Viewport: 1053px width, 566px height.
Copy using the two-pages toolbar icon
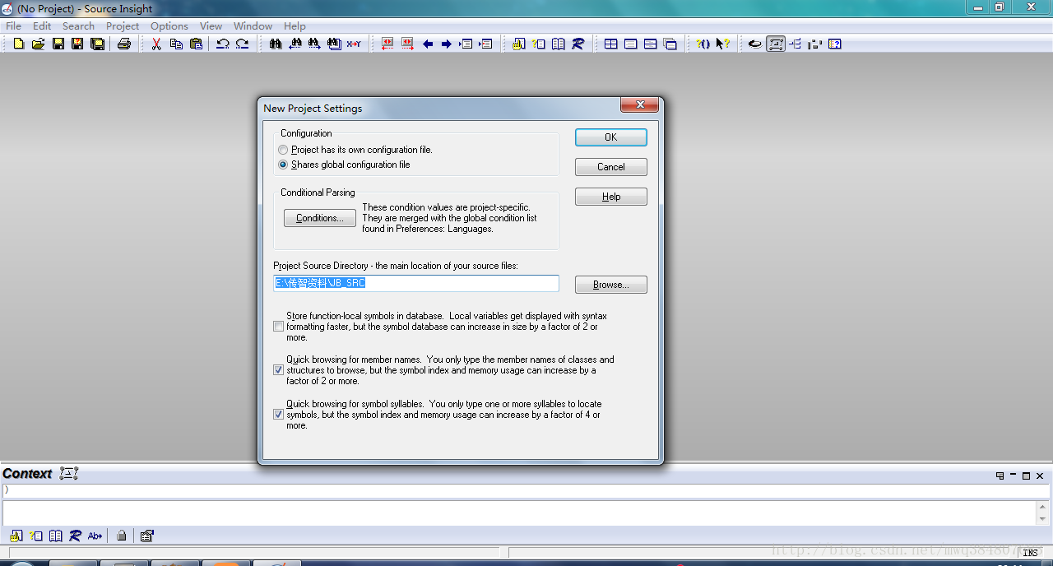[176, 44]
